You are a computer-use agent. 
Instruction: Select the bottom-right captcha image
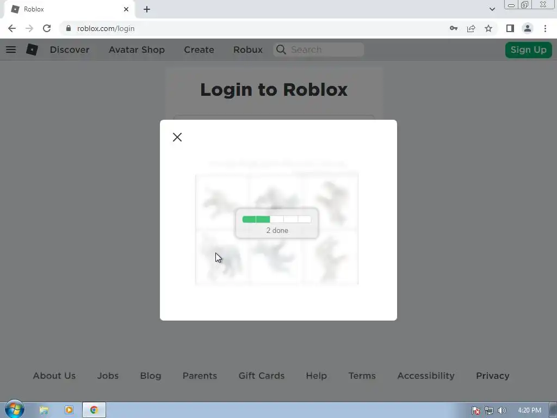pos(331,257)
